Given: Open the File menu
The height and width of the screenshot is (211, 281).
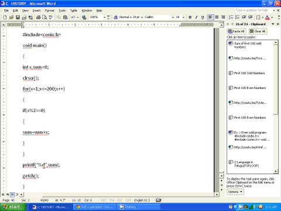Looking at the screenshot, I should point(6,11).
